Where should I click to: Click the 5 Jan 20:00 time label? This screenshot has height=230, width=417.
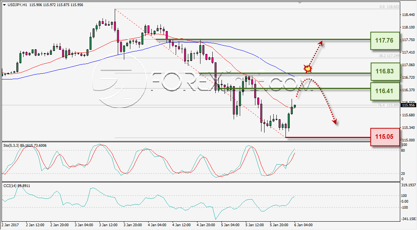279,225
